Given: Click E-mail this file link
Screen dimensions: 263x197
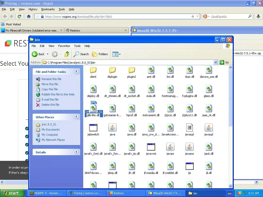Looking at the screenshot, I should click(50, 100).
